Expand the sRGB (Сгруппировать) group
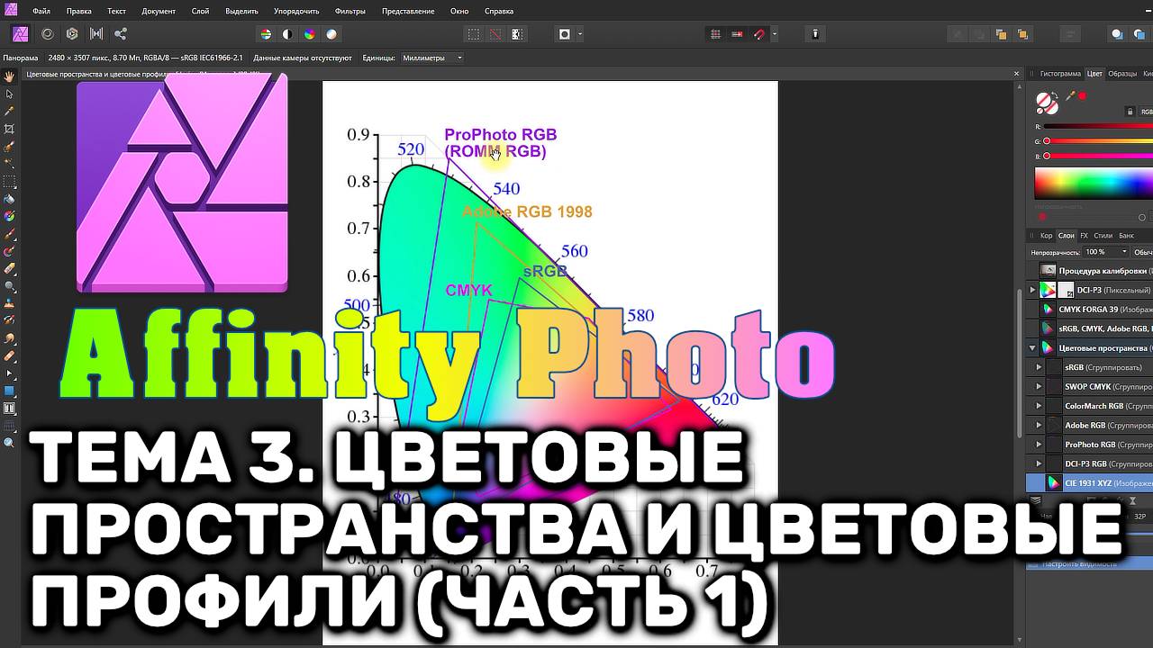This screenshot has height=648, width=1153. coord(1039,367)
